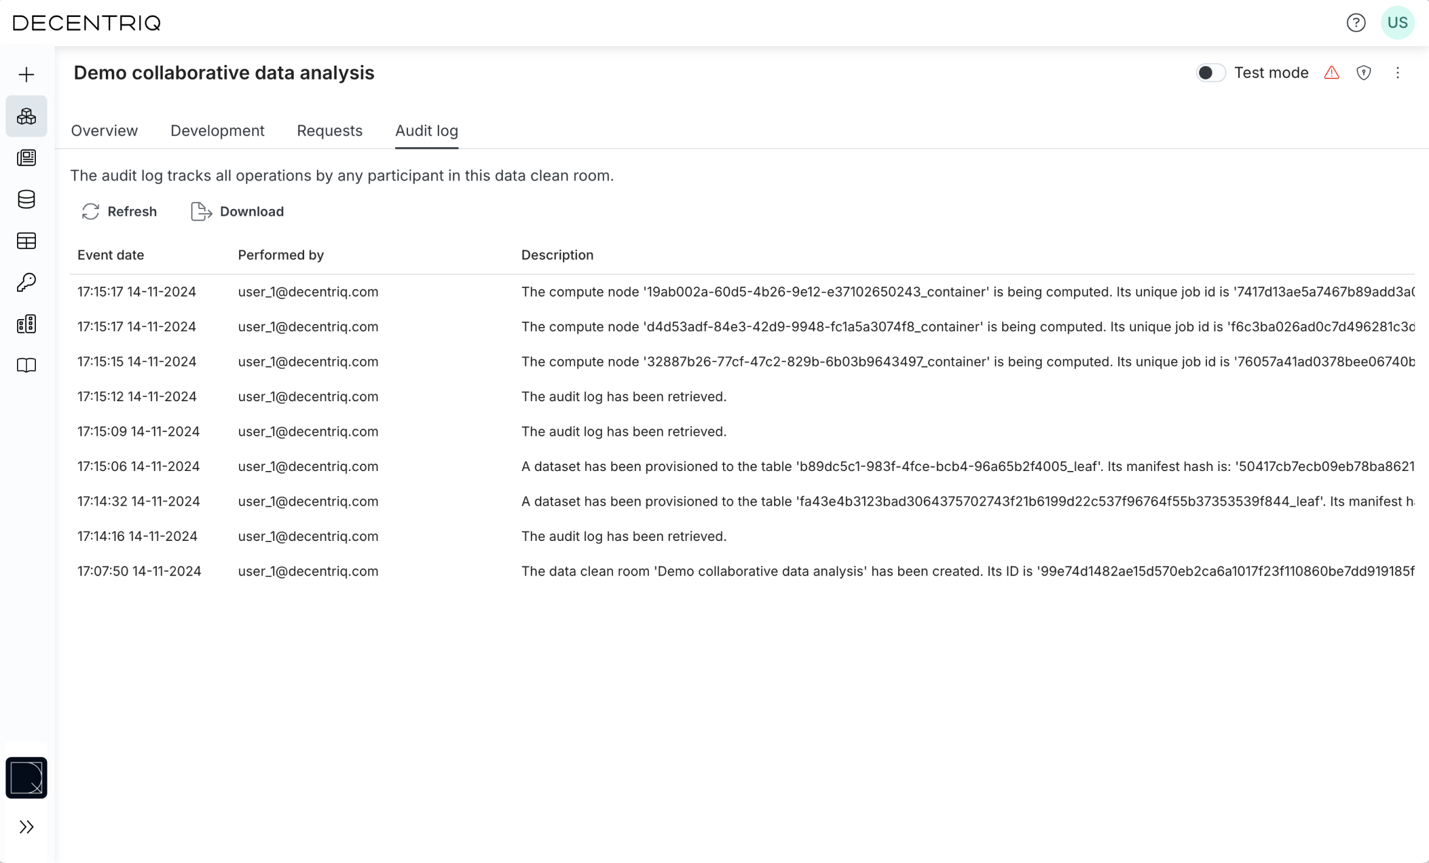Screen dimensions: 1429x863
Task: Expand the sidebar using the double chevron
Action: point(26,825)
